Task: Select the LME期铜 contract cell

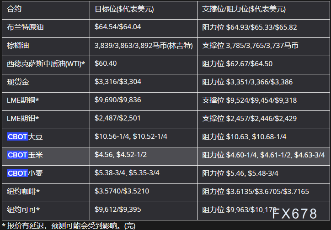Action: 23,100
